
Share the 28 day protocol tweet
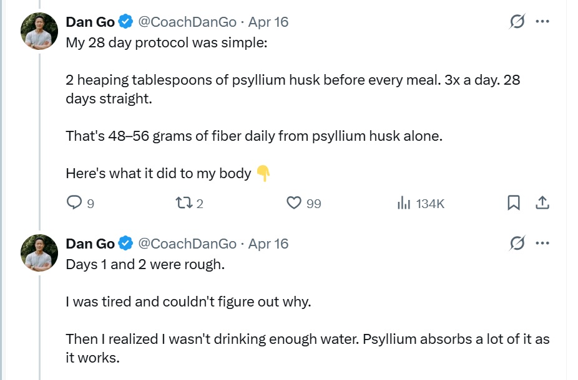point(542,203)
